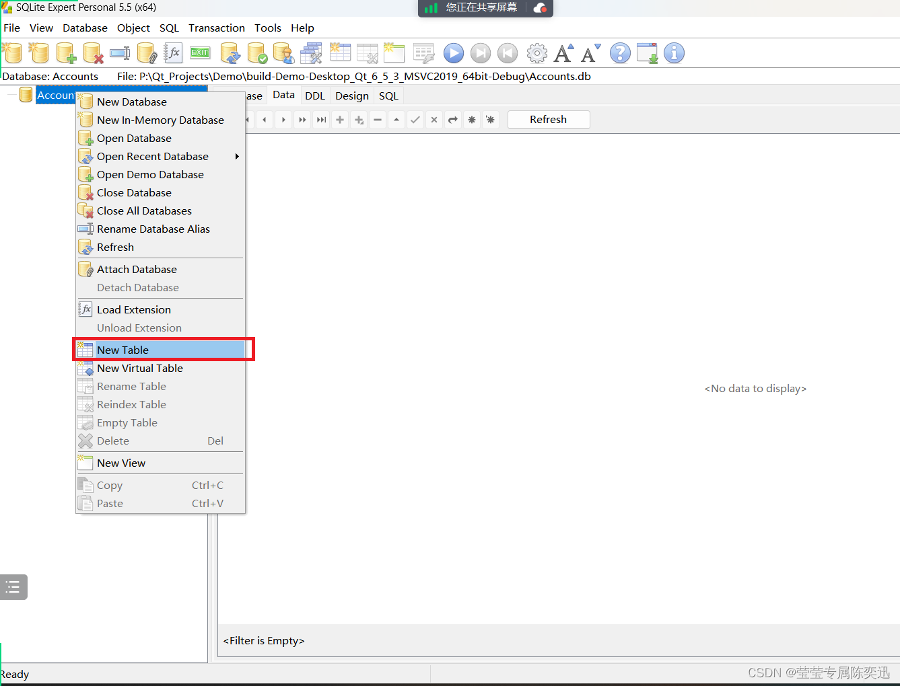Viewport: 900px width, 686px height.
Task: Click the Refresh button in data toolbar
Action: click(x=548, y=119)
